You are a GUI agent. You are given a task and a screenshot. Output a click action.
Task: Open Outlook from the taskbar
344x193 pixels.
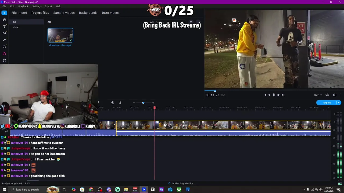tap(170, 190)
